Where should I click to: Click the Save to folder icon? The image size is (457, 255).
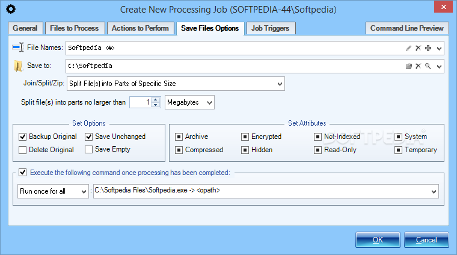[18, 66]
